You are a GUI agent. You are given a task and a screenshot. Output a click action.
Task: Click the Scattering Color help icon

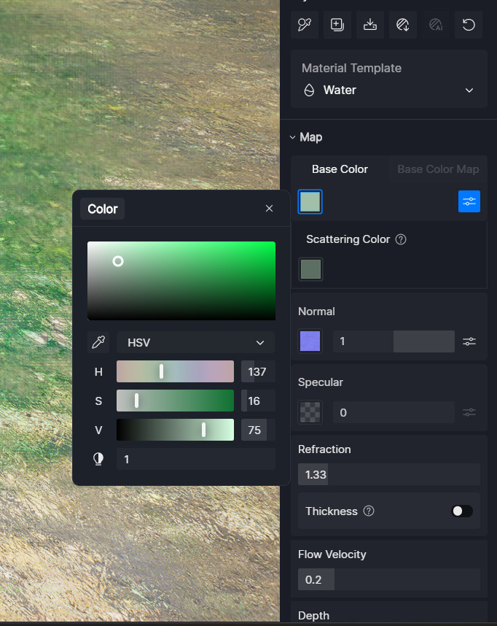click(x=401, y=239)
